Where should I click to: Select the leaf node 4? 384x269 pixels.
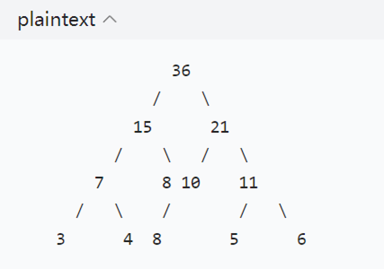[128, 239]
